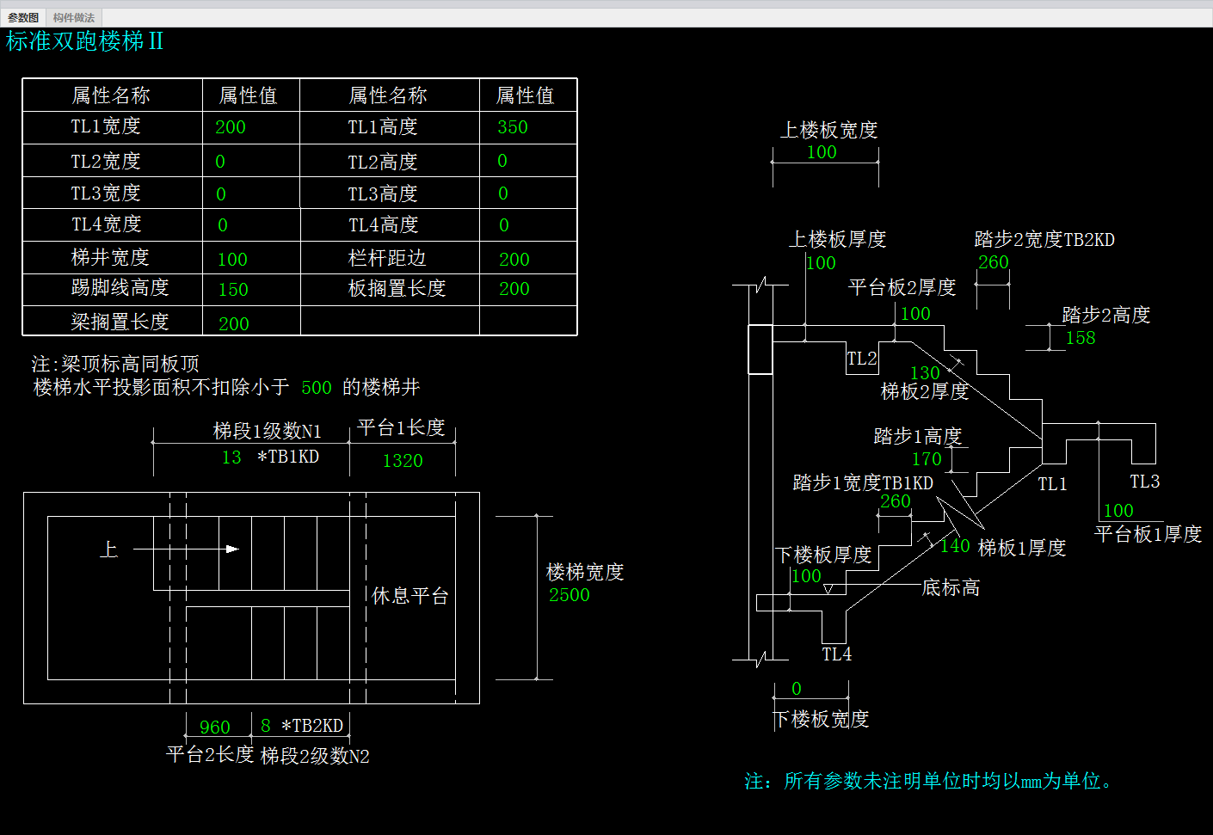This screenshot has width=1213, height=835.
Task: Click the *TB1KD label
Action: [288, 457]
